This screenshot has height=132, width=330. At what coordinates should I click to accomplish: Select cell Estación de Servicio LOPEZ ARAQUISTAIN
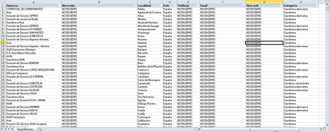coord(33,70)
